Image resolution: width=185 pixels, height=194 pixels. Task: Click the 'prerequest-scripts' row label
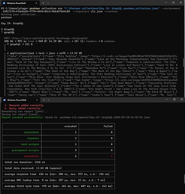pyautogui.click(x=25, y=150)
